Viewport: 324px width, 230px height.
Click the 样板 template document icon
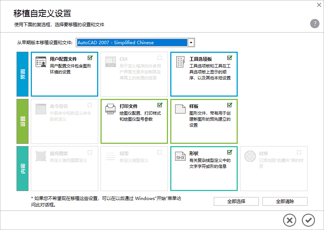pyautogui.click(x=180, y=109)
